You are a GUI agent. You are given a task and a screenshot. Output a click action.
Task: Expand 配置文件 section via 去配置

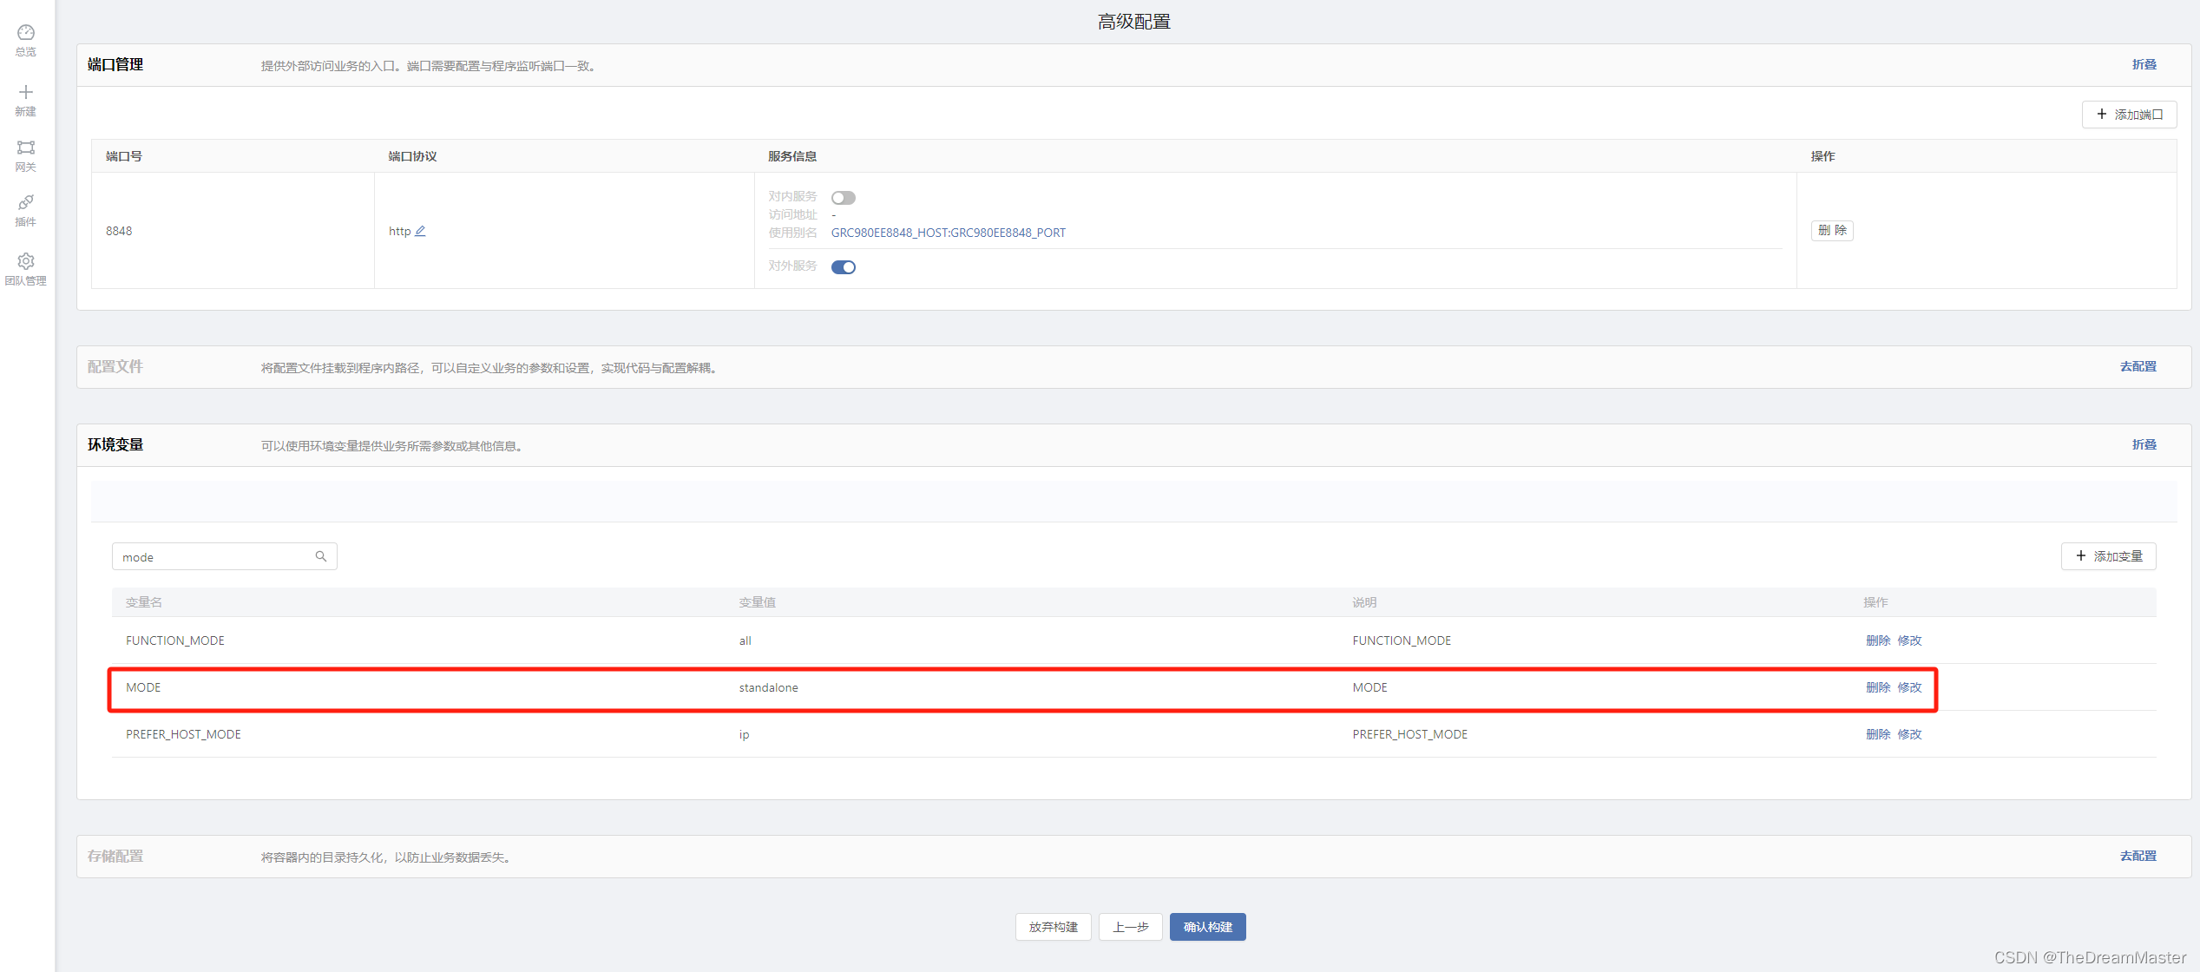click(2138, 366)
